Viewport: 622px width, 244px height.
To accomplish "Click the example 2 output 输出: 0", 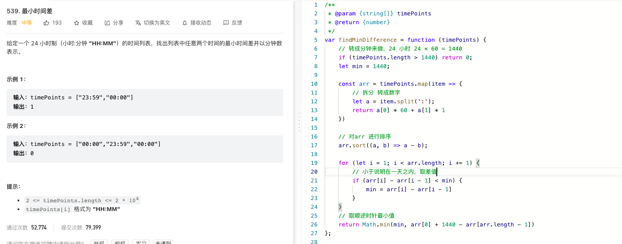I will (x=23, y=153).
